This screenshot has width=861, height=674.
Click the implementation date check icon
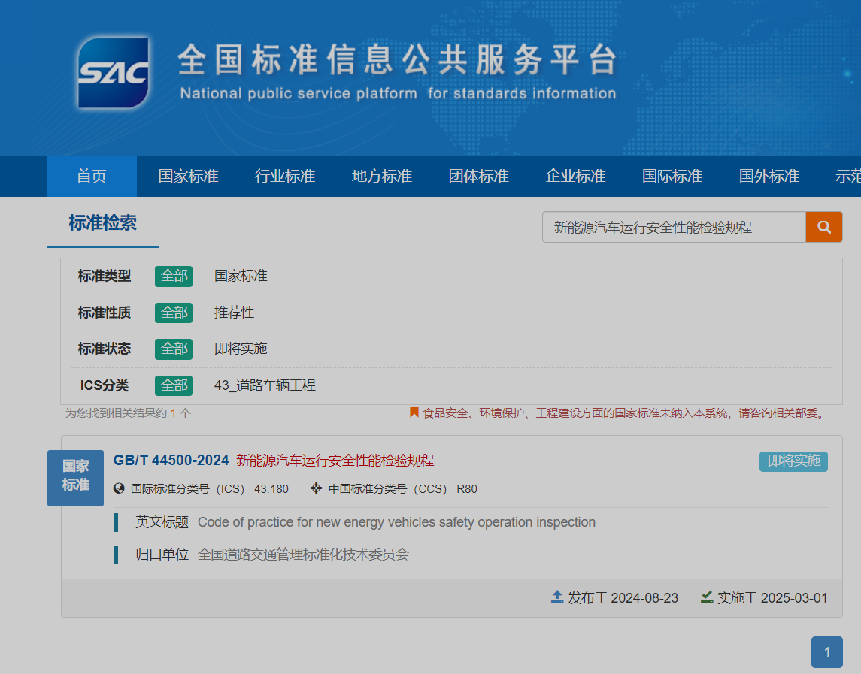click(x=707, y=597)
